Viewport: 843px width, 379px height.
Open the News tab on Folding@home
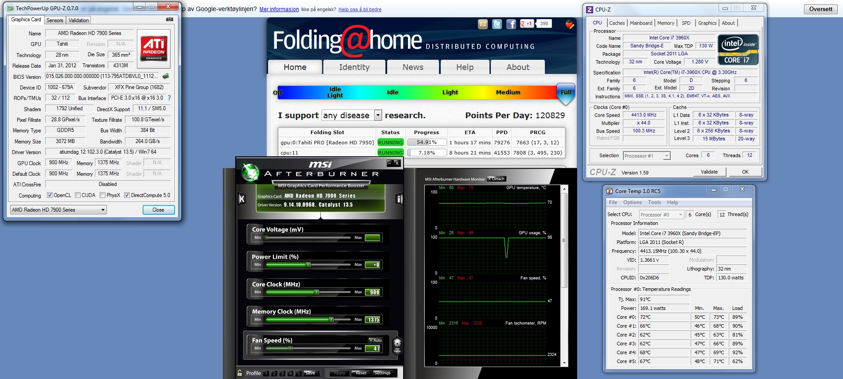(413, 67)
